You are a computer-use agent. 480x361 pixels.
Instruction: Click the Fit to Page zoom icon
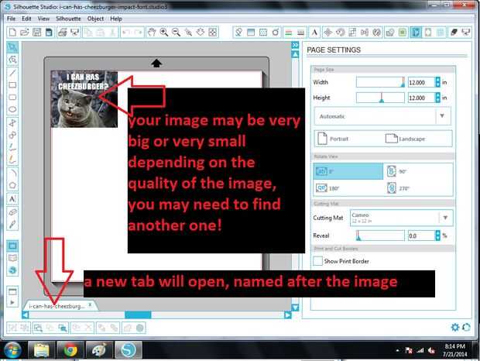[x=213, y=33]
